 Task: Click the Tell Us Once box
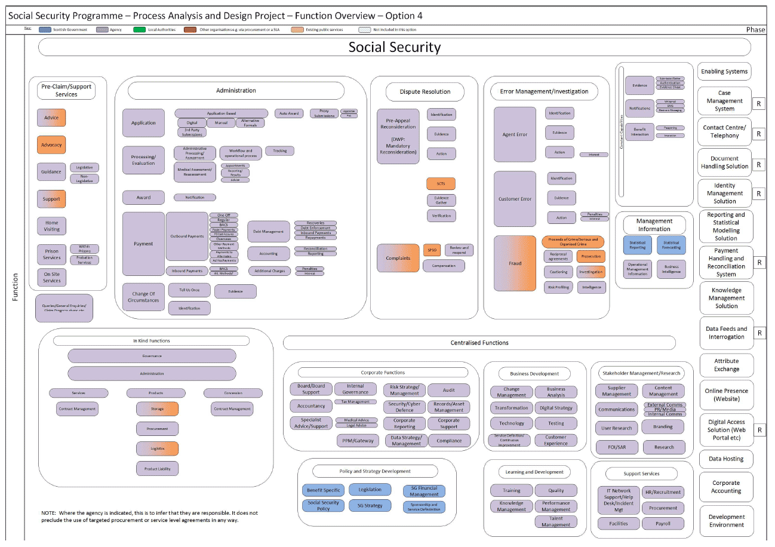(189, 290)
